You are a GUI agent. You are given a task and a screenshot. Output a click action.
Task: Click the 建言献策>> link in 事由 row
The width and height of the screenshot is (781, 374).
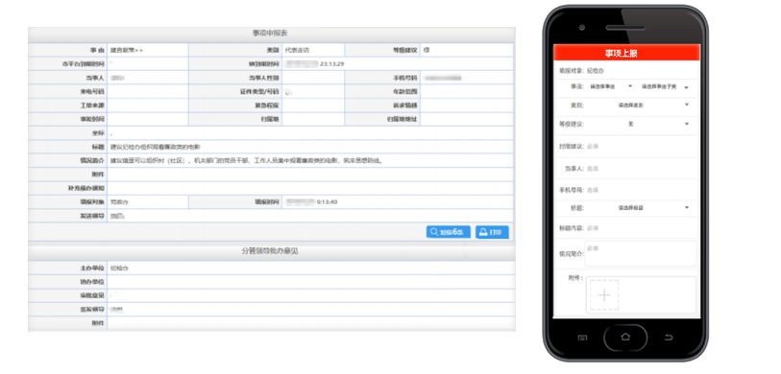click(x=127, y=50)
